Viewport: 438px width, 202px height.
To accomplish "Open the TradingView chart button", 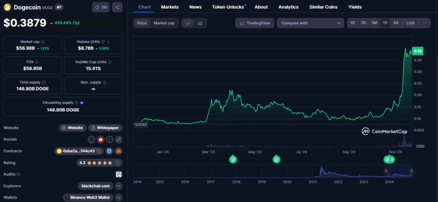I will point(255,23).
